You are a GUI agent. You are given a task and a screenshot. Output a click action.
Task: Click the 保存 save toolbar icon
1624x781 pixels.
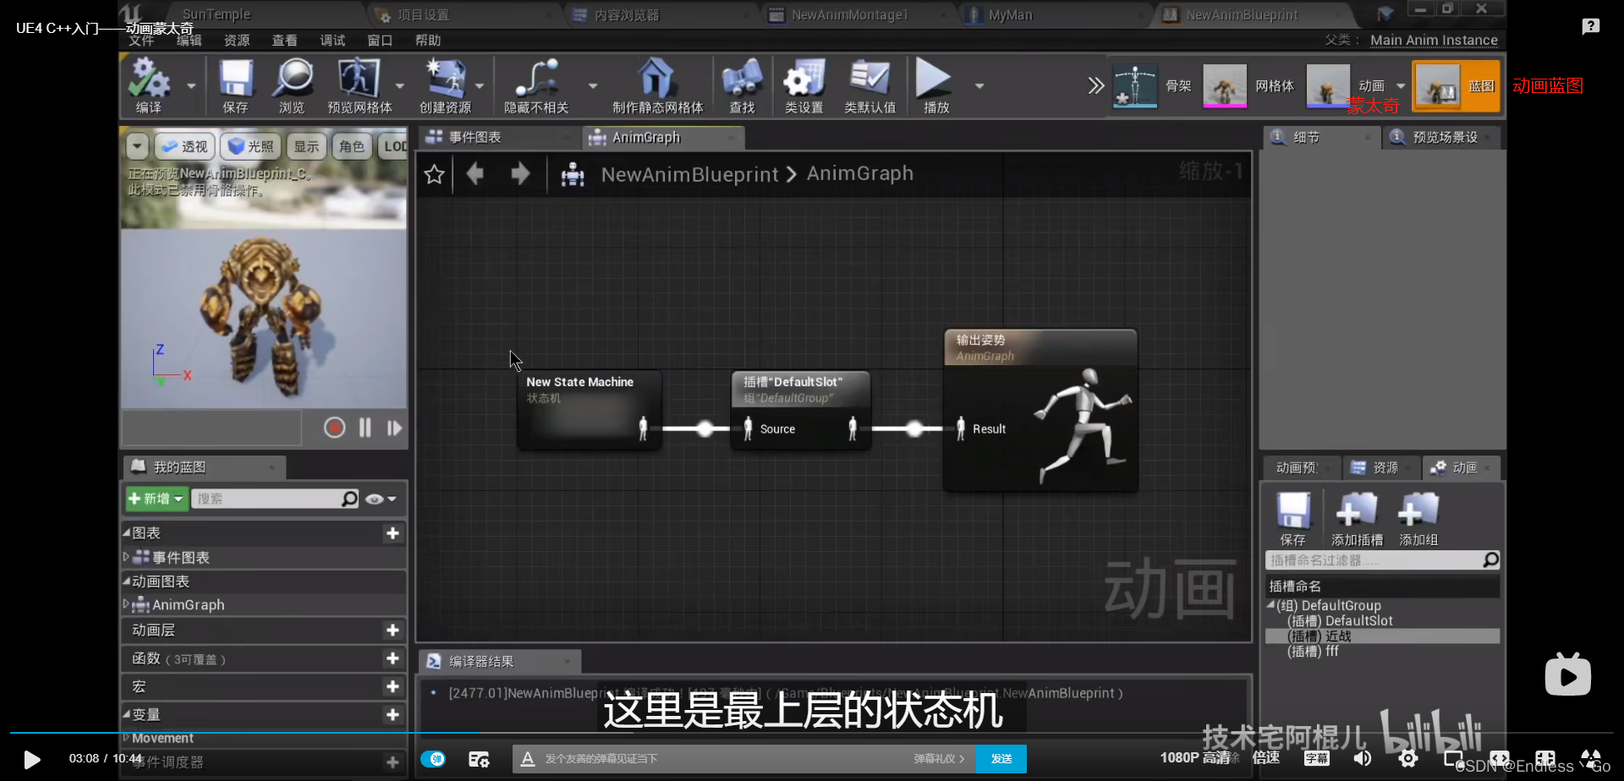point(236,85)
